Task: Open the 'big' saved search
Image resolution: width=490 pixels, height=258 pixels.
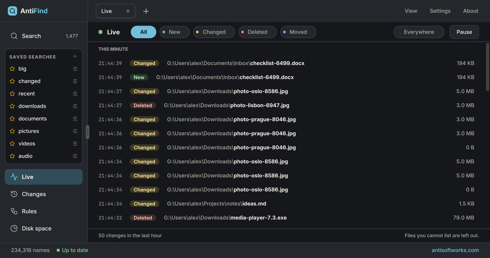Action: [44, 69]
